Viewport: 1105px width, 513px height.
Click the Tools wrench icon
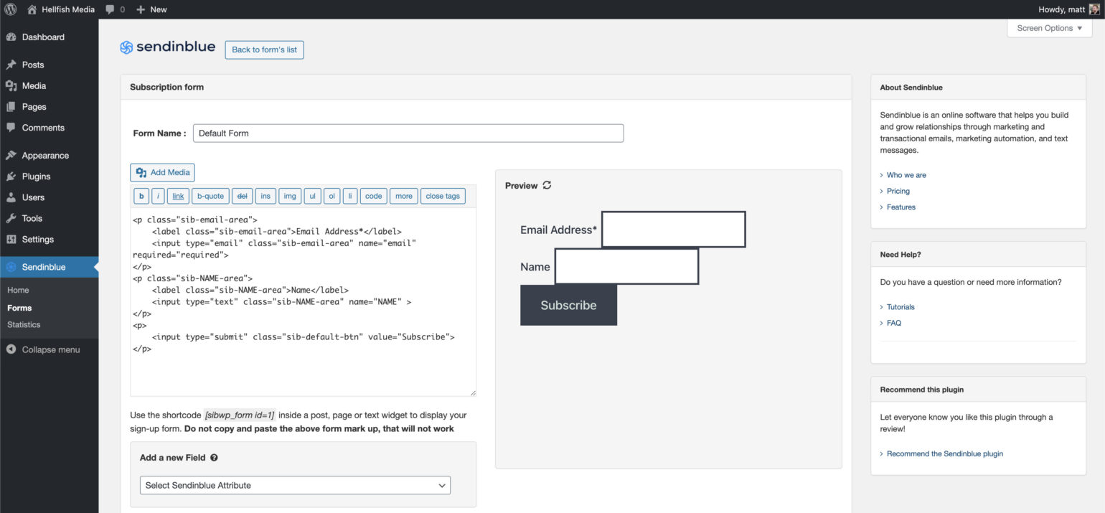tap(11, 218)
